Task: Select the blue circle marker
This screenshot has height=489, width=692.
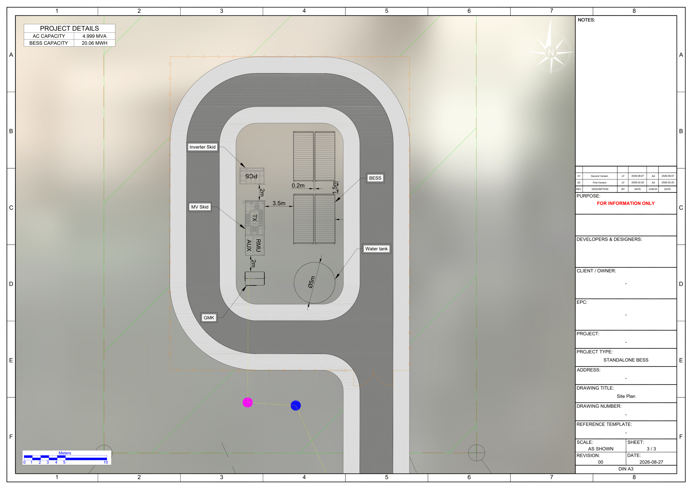Action: click(x=296, y=405)
